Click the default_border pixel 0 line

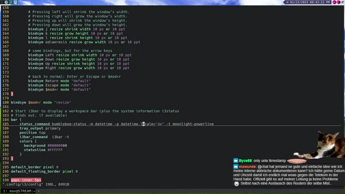pos(35,167)
